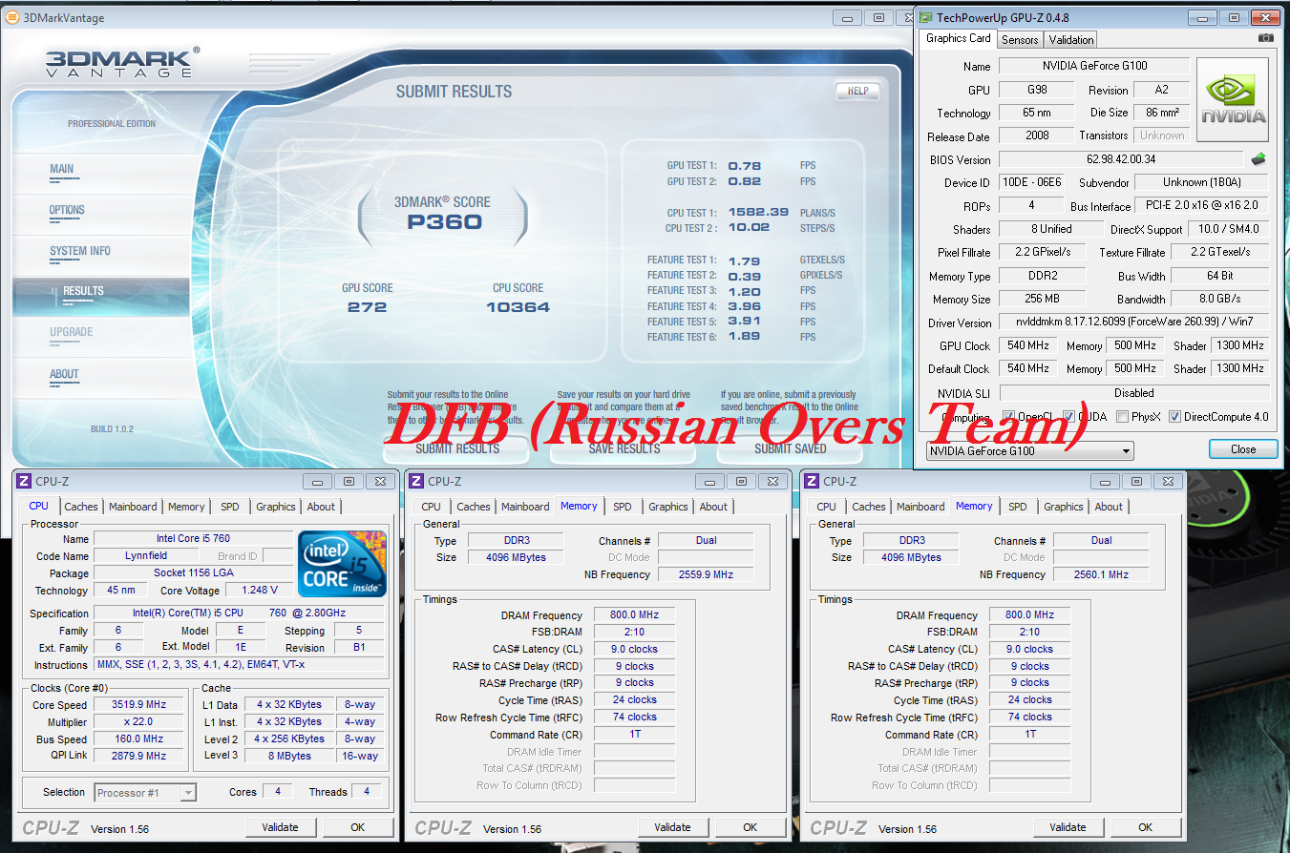The height and width of the screenshot is (853, 1290).
Task: Click the SUBMIT SAVED button
Action: point(791,448)
